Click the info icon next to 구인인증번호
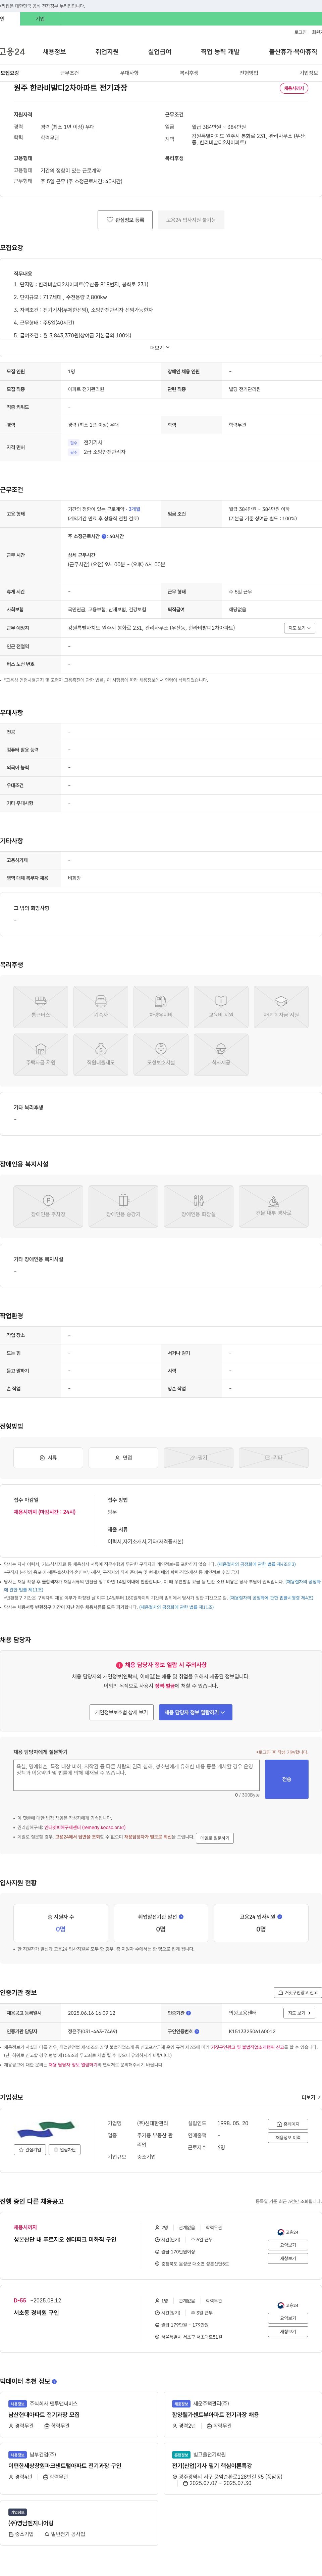 197,2031
